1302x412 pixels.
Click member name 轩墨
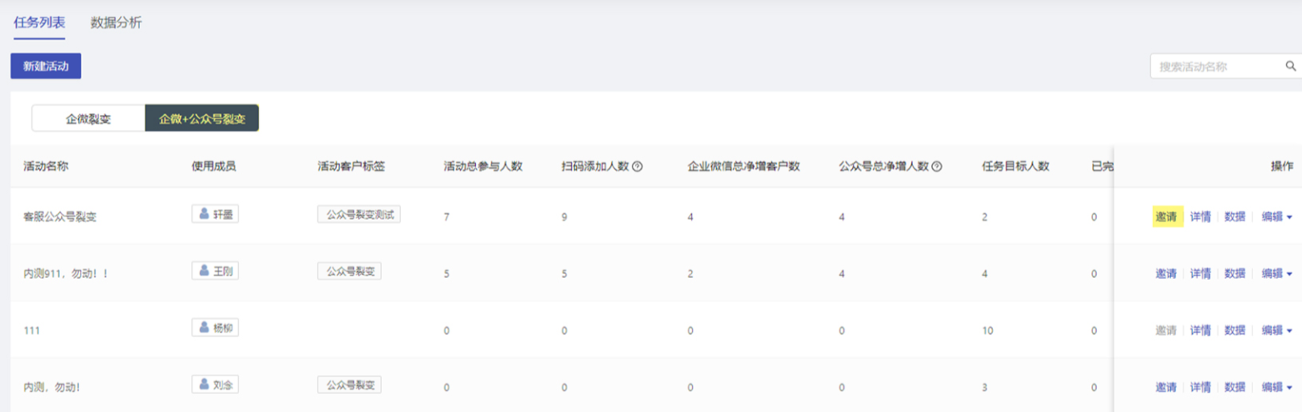click(223, 215)
